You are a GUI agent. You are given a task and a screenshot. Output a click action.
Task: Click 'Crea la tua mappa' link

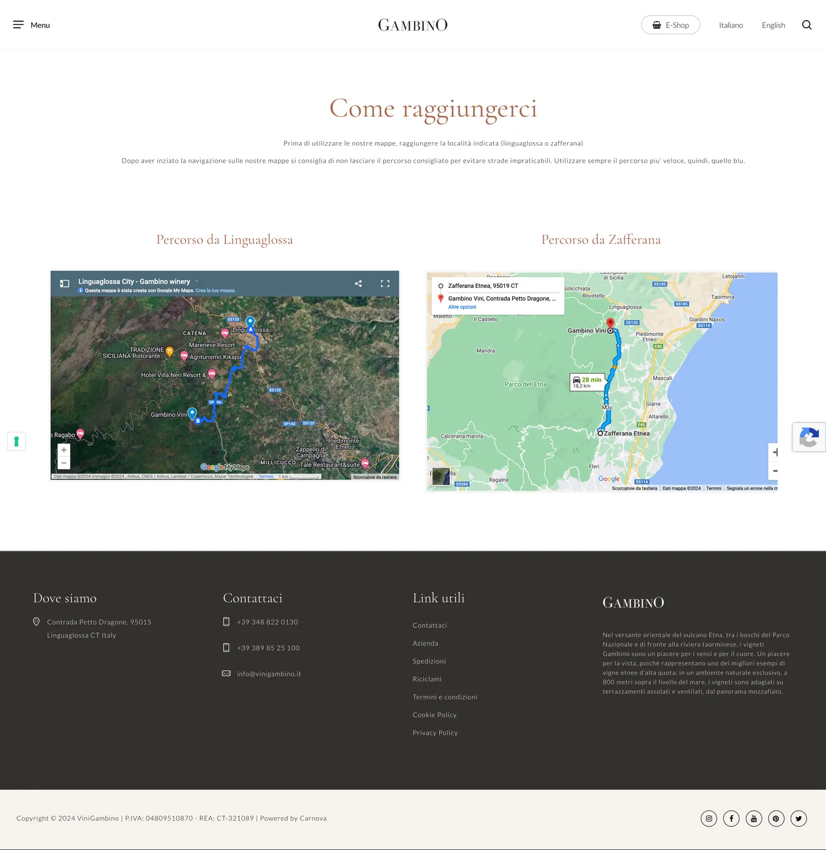[x=215, y=290]
